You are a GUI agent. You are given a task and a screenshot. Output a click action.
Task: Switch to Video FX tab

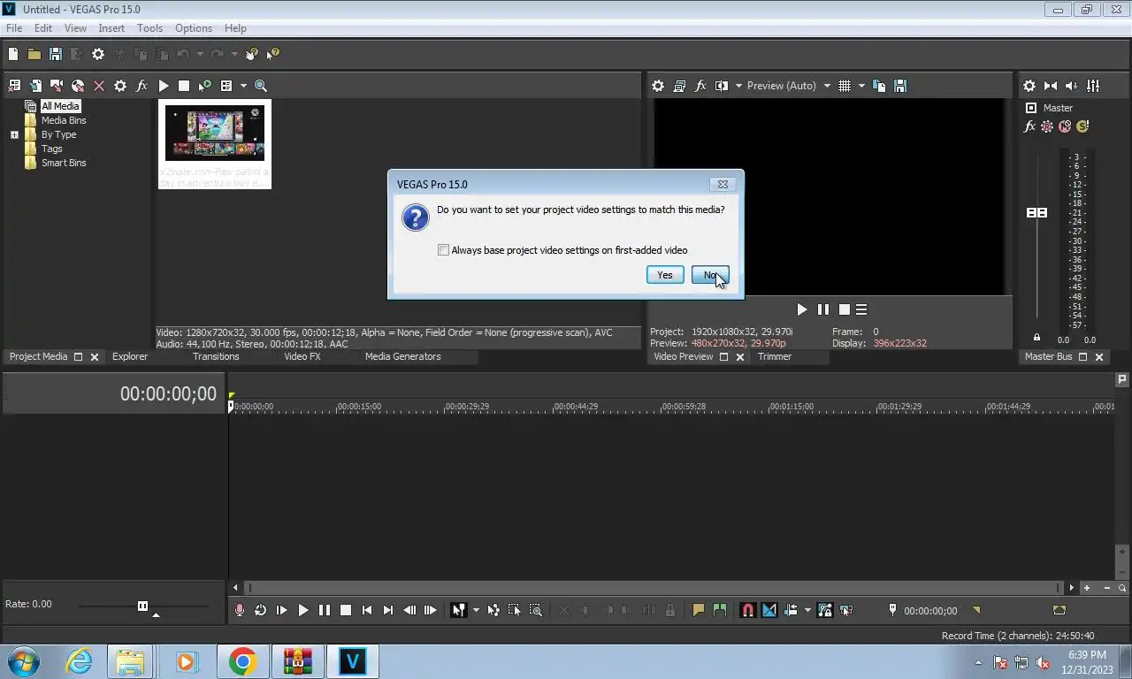pyautogui.click(x=302, y=356)
